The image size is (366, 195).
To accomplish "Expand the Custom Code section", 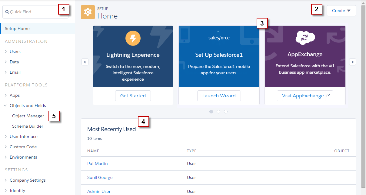I will click(6, 147).
